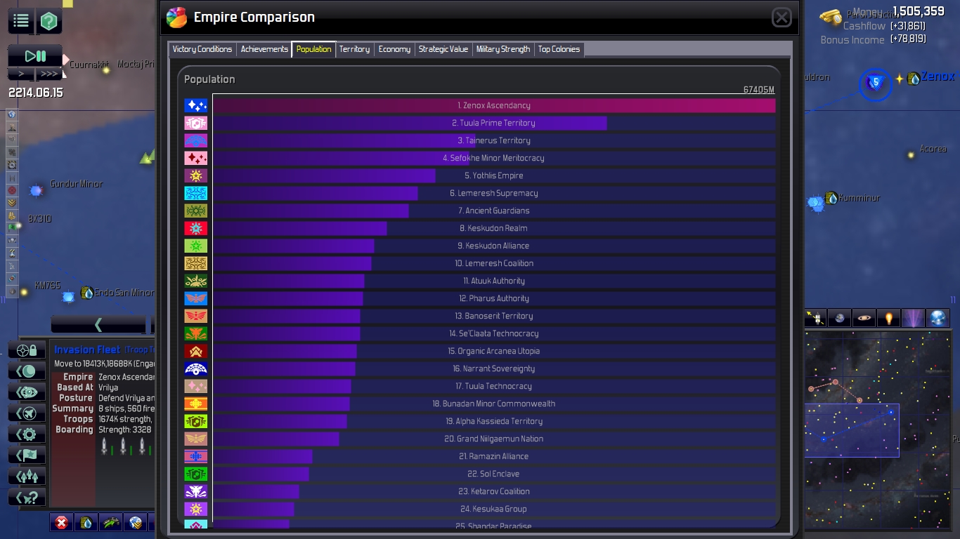Select the blue globe map filter icon
Image resolution: width=960 pixels, height=539 pixels.
938,319
